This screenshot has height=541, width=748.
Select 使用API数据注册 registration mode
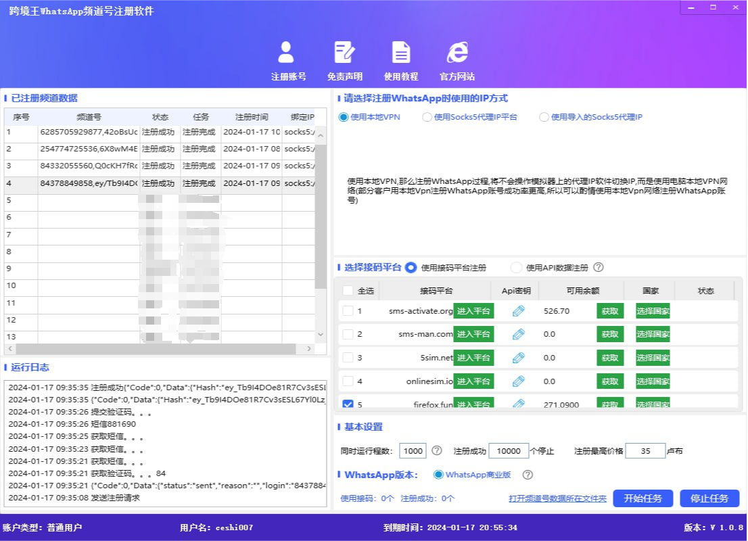(516, 267)
